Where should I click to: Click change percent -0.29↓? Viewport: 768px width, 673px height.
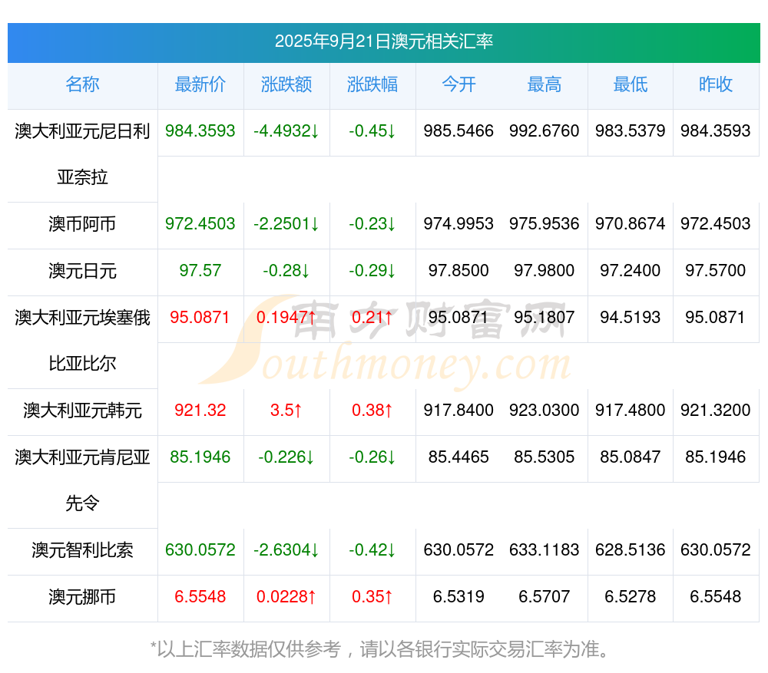click(x=372, y=271)
